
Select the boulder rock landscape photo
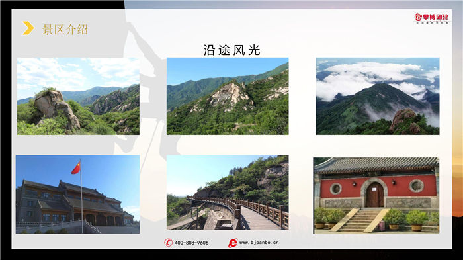tap(78, 97)
